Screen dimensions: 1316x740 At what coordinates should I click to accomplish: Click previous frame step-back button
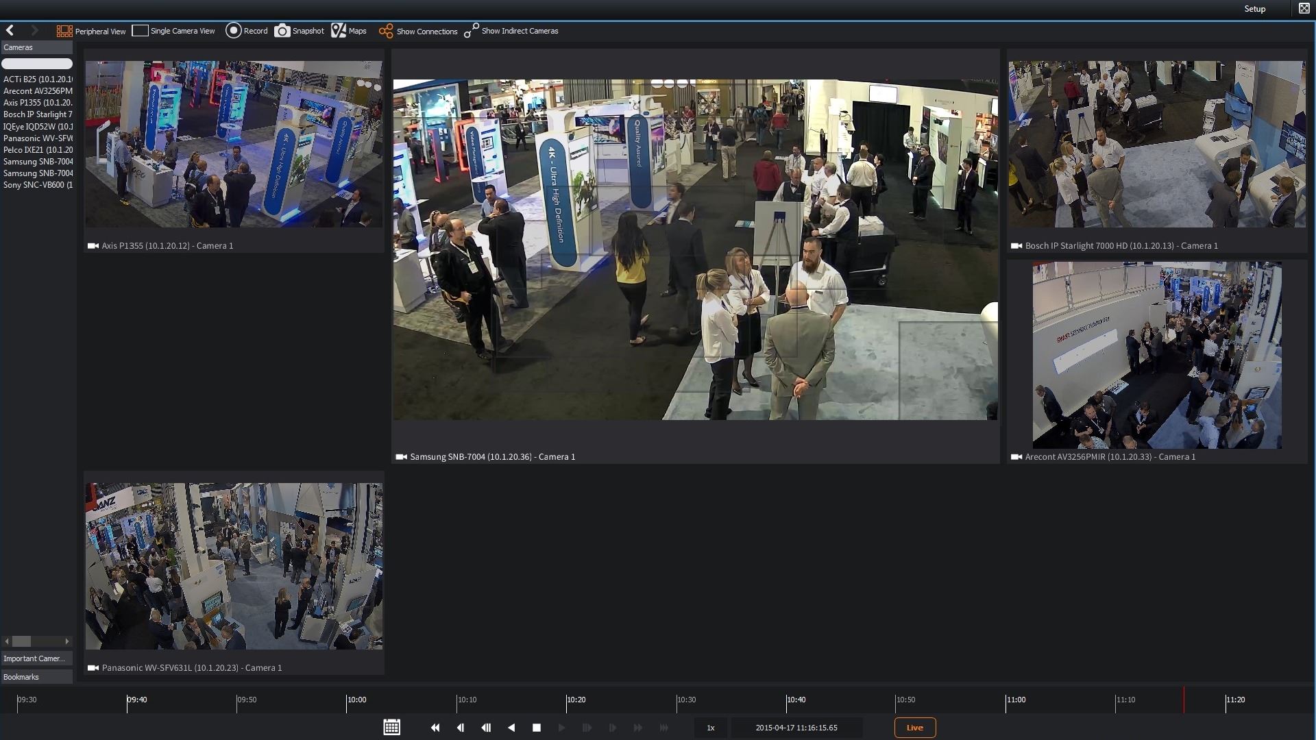coord(461,728)
